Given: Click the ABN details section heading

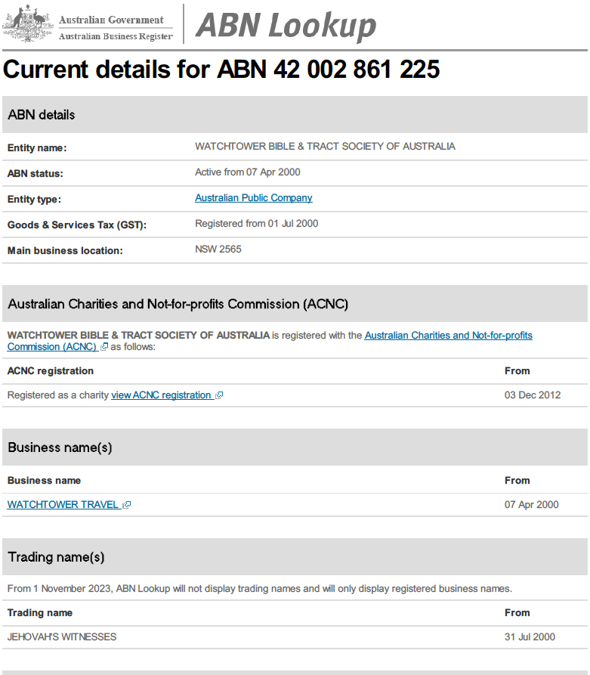Looking at the screenshot, I should click(x=42, y=115).
